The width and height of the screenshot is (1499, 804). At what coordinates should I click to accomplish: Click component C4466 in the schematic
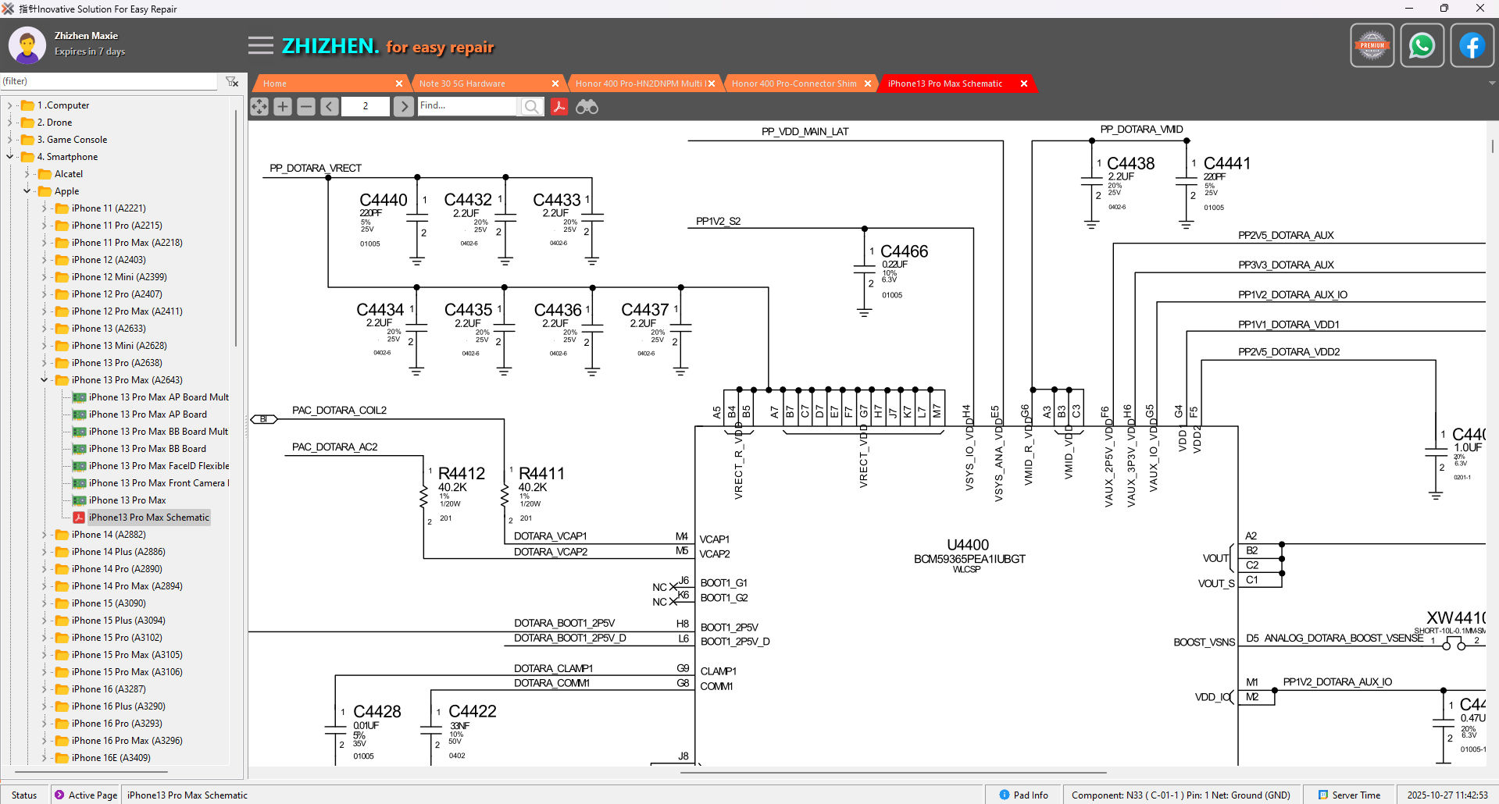(x=904, y=251)
